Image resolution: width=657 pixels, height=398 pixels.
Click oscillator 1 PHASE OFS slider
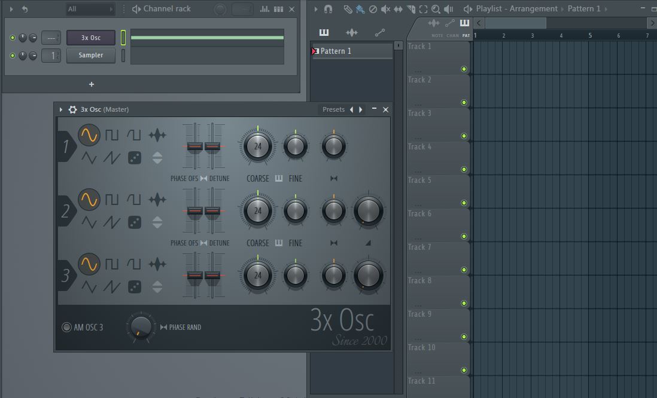click(x=195, y=146)
